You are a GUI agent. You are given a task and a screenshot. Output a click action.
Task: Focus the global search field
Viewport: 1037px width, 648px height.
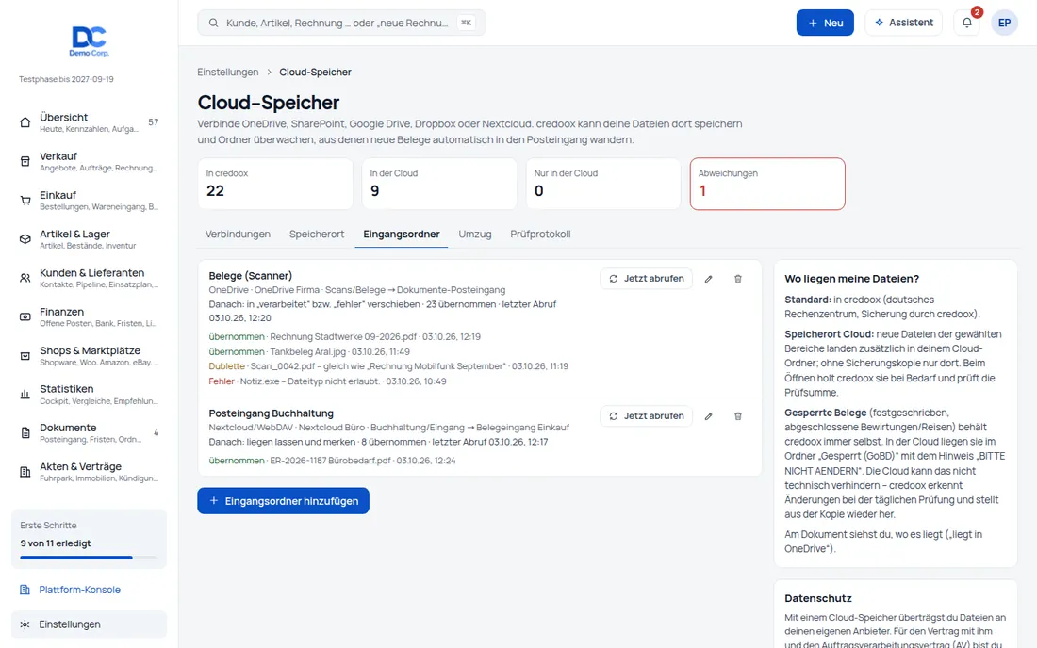(341, 23)
